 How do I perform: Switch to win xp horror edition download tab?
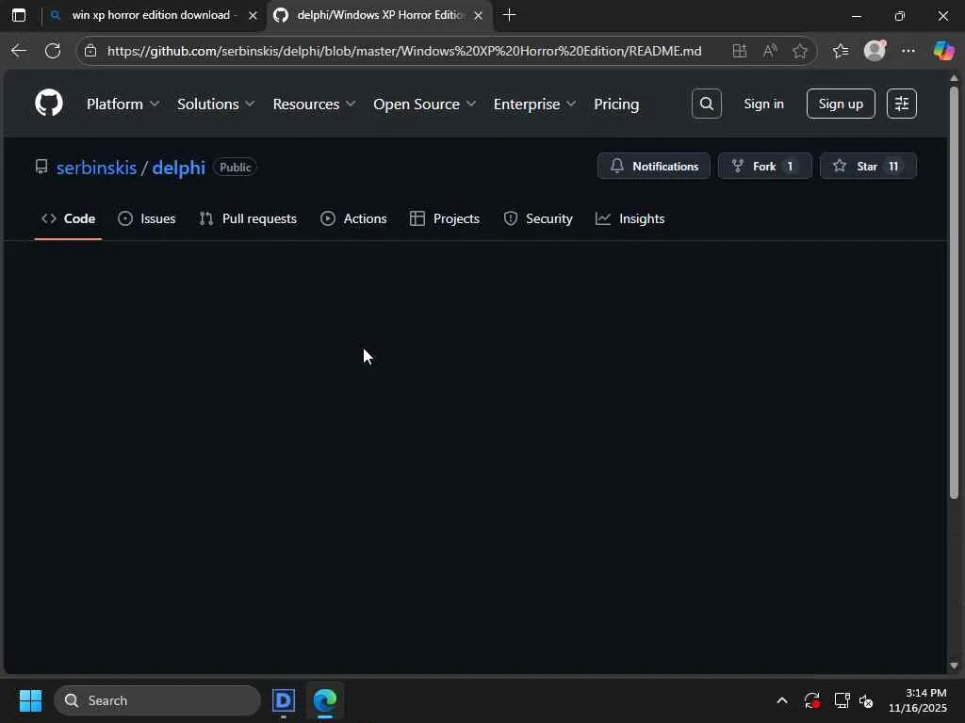click(151, 15)
